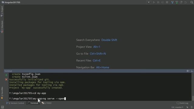Open the 1: Project side tool window
Screen dimensions: 194x109
[2, 12]
